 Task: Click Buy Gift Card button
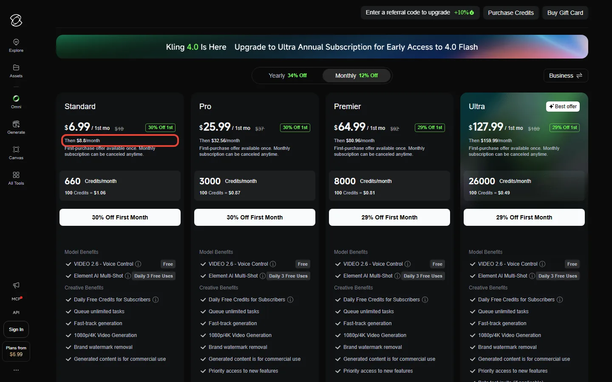click(565, 13)
